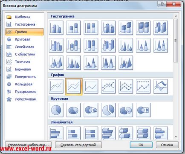Choose the С областями category

coord(24,54)
